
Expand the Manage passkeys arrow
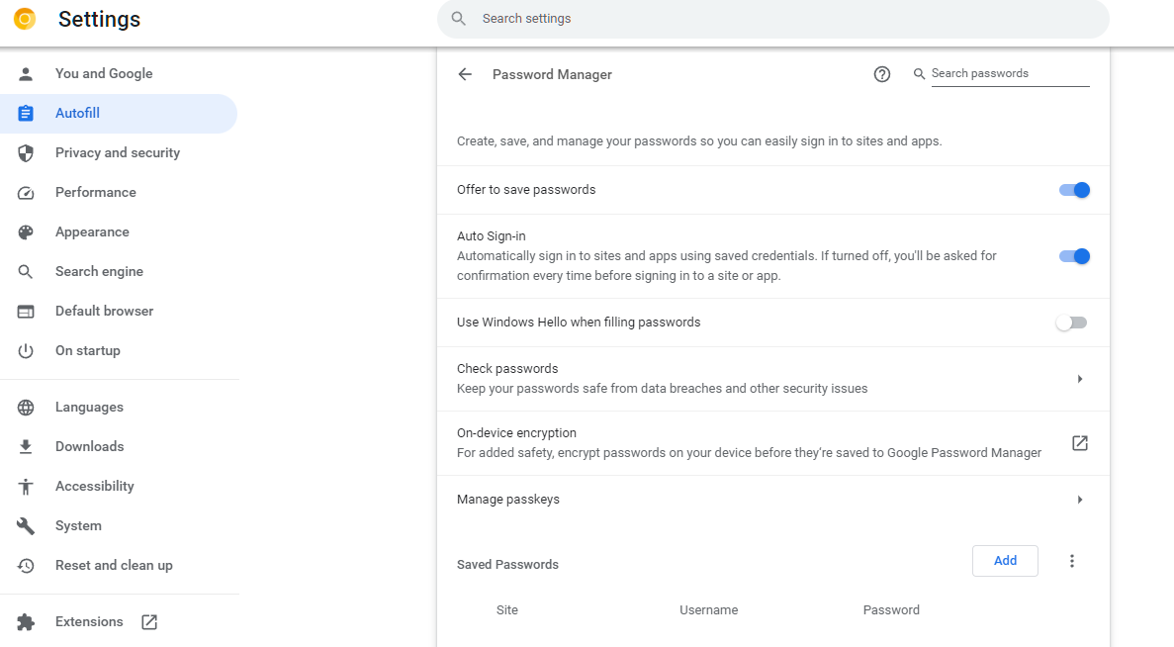(x=1080, y=500)
